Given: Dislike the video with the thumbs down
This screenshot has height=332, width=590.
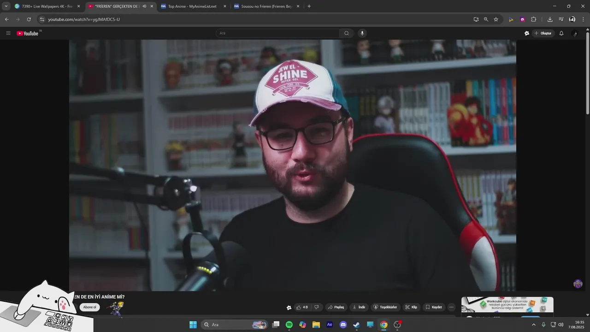Looking at the screenshot, I should [317, 307].
